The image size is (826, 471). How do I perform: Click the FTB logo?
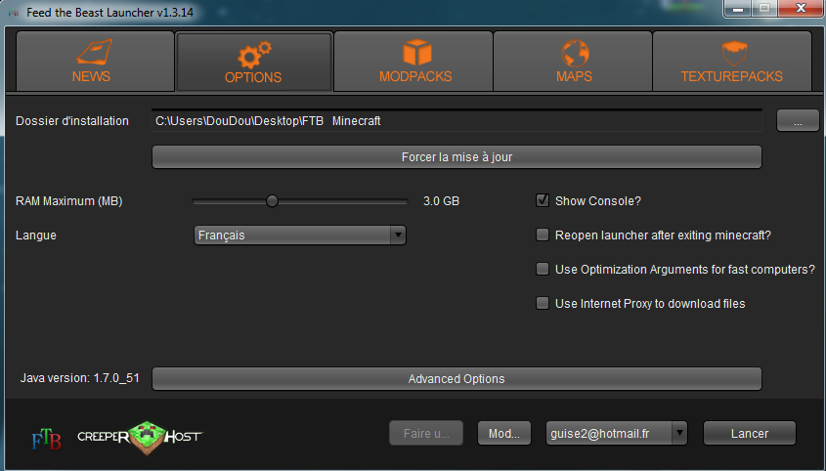coord(46,439)
